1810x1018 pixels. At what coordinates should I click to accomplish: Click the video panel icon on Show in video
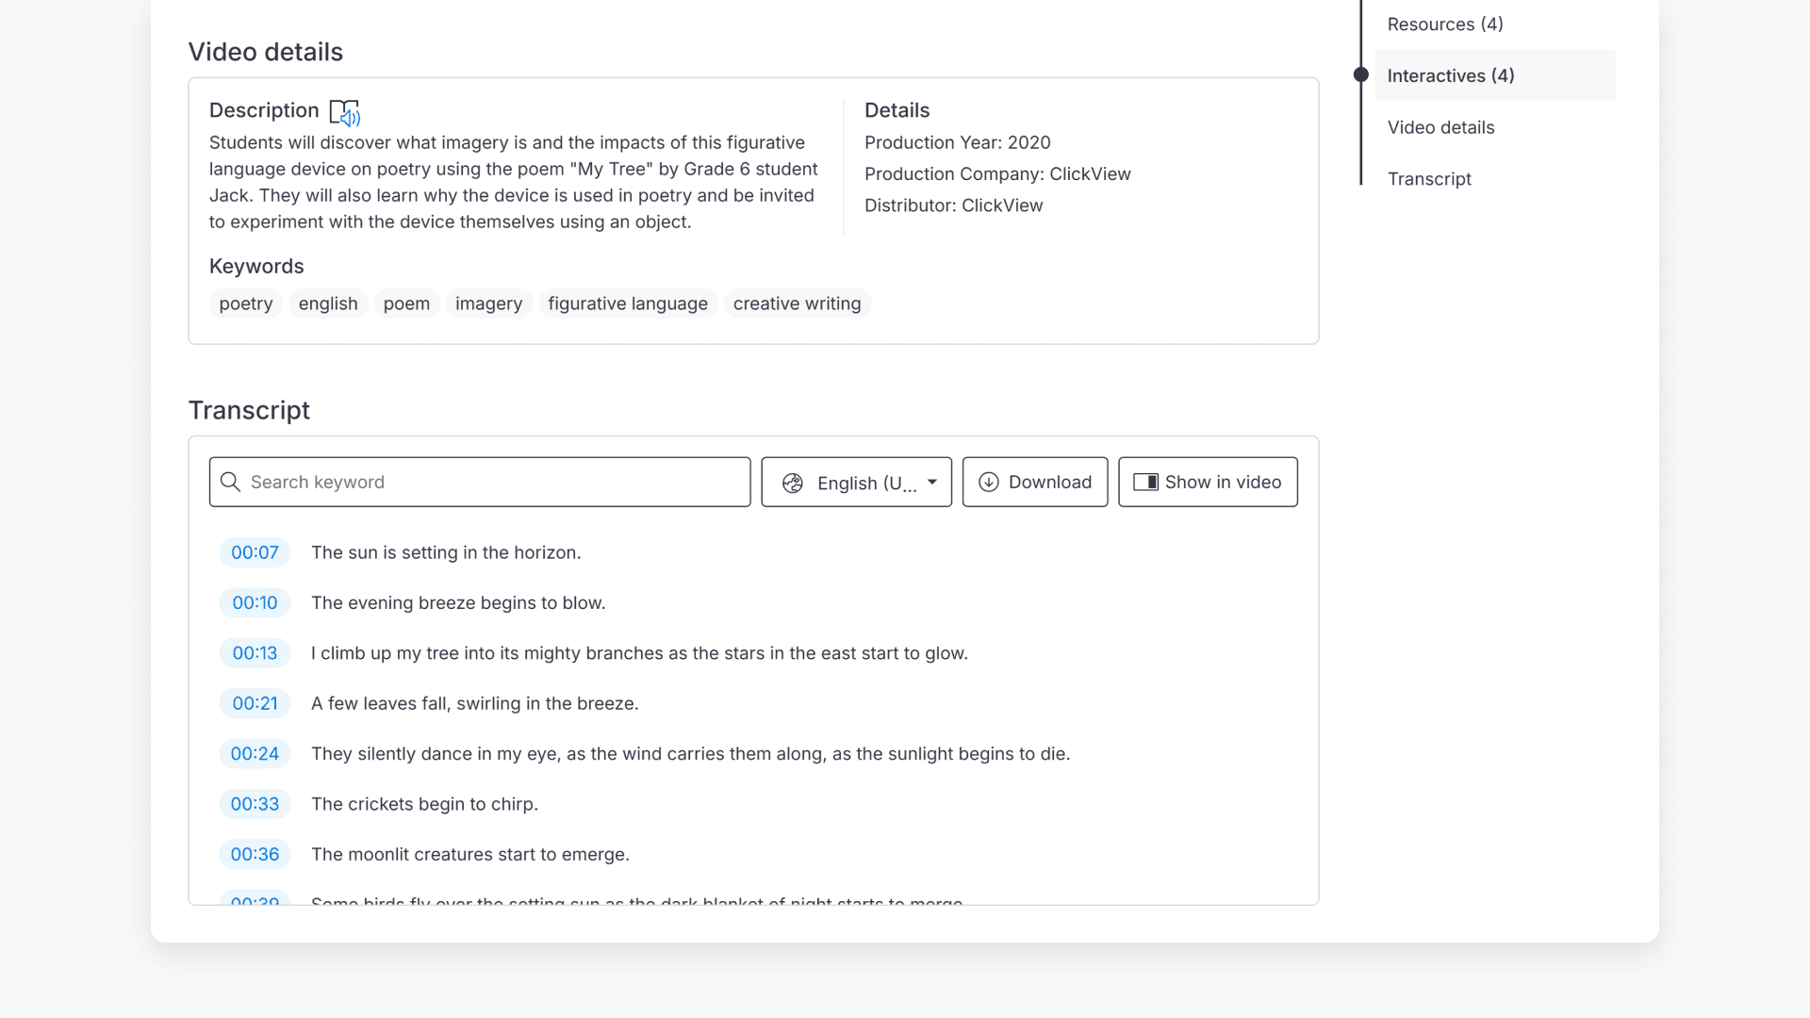pos(1146,482)
